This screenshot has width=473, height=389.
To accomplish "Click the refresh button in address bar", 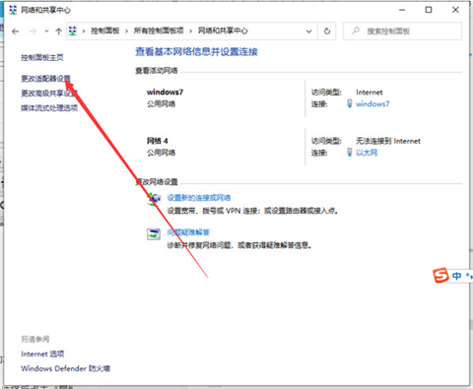I will tap(327, 32).
